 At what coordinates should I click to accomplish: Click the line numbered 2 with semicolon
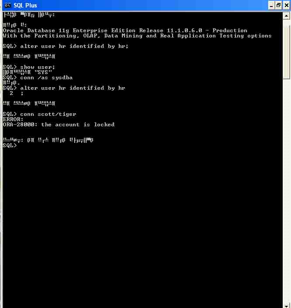tap(17, 93)
